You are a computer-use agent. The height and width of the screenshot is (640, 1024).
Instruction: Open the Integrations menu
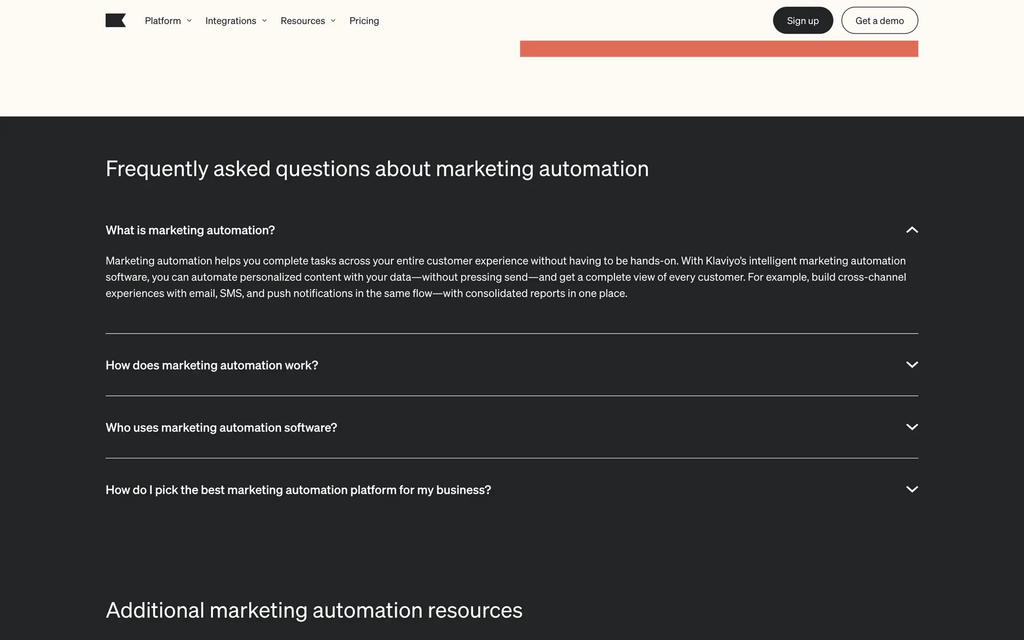point(230,21)
